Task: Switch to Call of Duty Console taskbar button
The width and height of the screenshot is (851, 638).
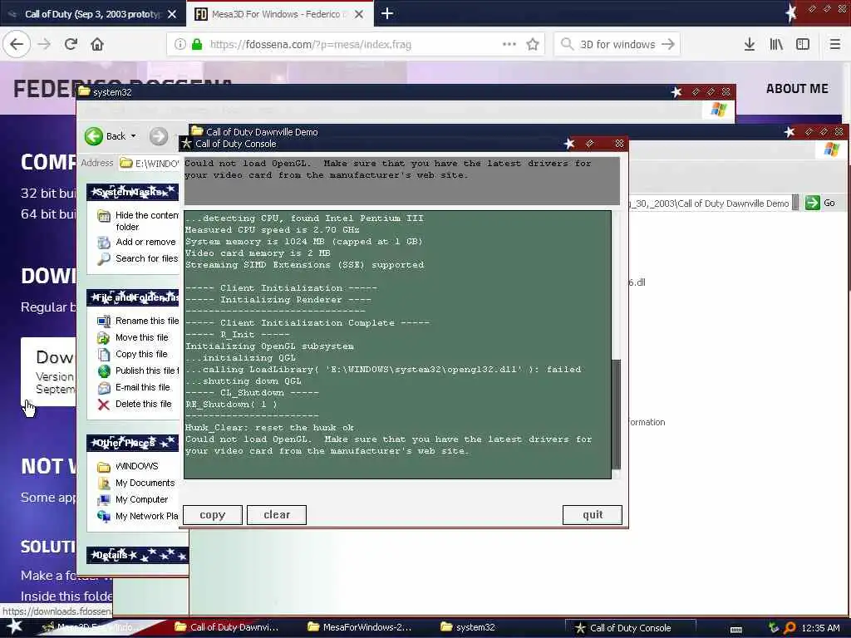Action: pos(631,628)
